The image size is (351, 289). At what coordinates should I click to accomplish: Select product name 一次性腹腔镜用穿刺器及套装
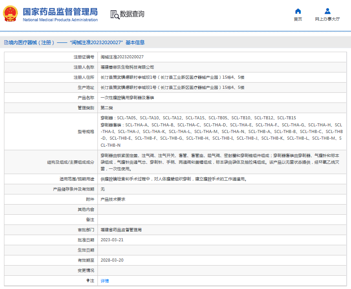point(127,98)
